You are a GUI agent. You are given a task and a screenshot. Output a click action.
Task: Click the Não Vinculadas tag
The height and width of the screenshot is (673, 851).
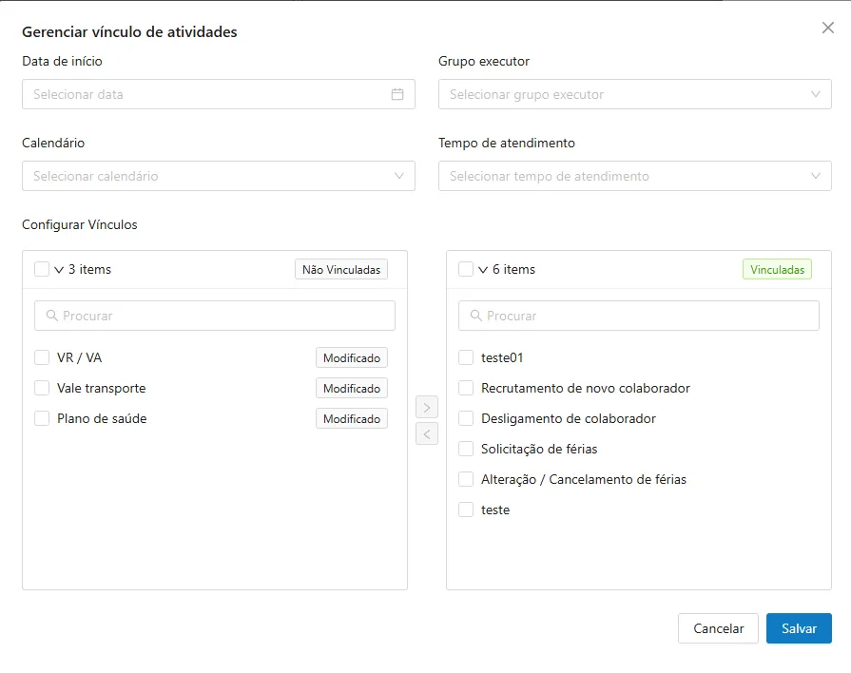point(341,269)
